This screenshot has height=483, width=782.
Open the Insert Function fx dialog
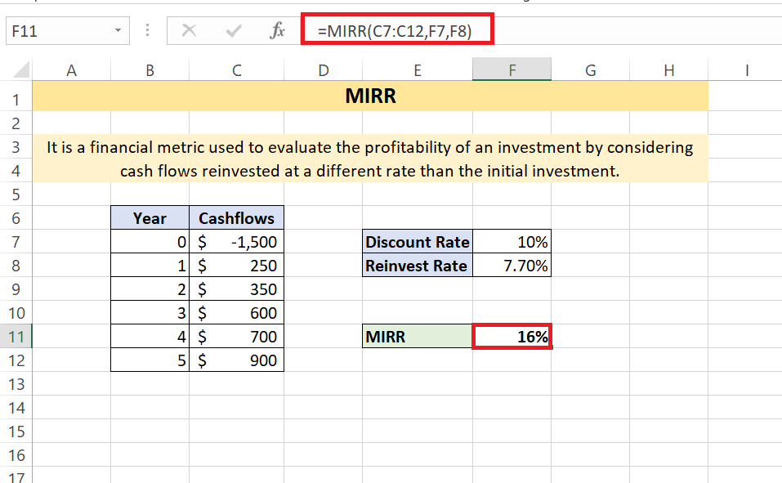click(277, 30)
